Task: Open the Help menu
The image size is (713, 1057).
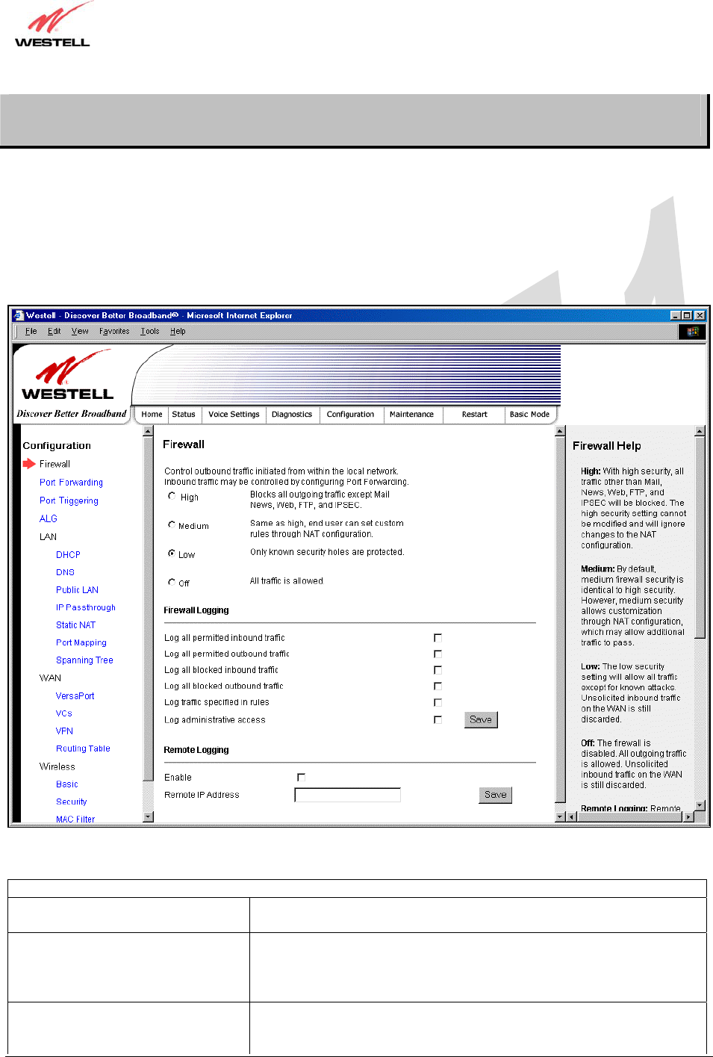Action: (178, 332)
